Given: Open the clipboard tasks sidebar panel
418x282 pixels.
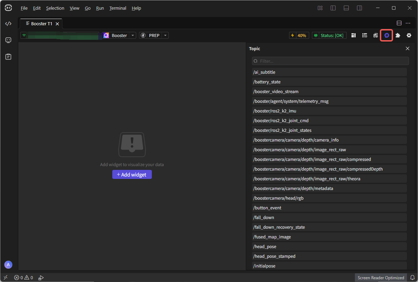Looking at the screenshot, I should tap(8, 56).
